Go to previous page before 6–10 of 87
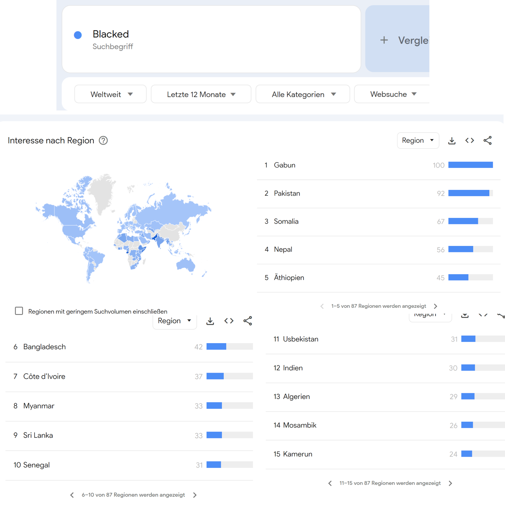 click(x=72, y=495)
